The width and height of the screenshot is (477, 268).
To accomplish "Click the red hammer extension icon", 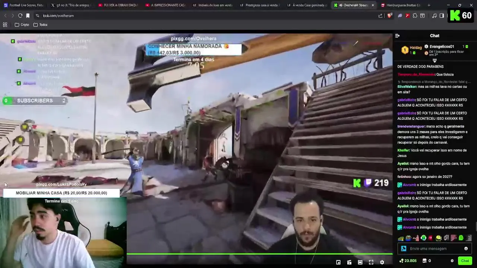I will point(407,16).
